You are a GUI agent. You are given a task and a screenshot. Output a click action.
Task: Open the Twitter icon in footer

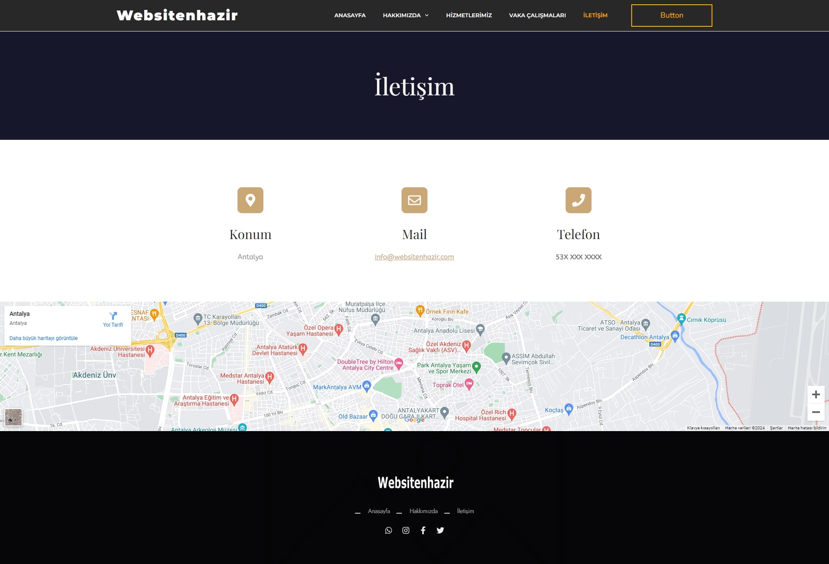click(x=440, y=530)
